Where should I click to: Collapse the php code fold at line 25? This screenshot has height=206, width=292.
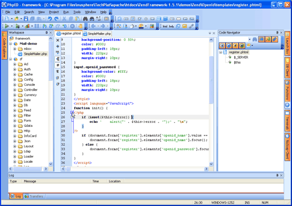click(71, 113)
